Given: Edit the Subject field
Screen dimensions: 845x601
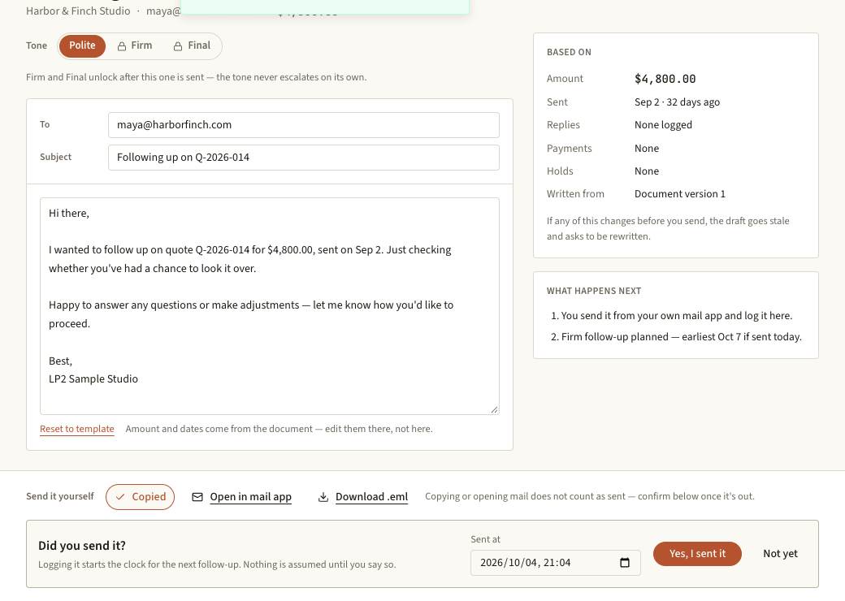Looking at the screenshot, I should [303, 158].
